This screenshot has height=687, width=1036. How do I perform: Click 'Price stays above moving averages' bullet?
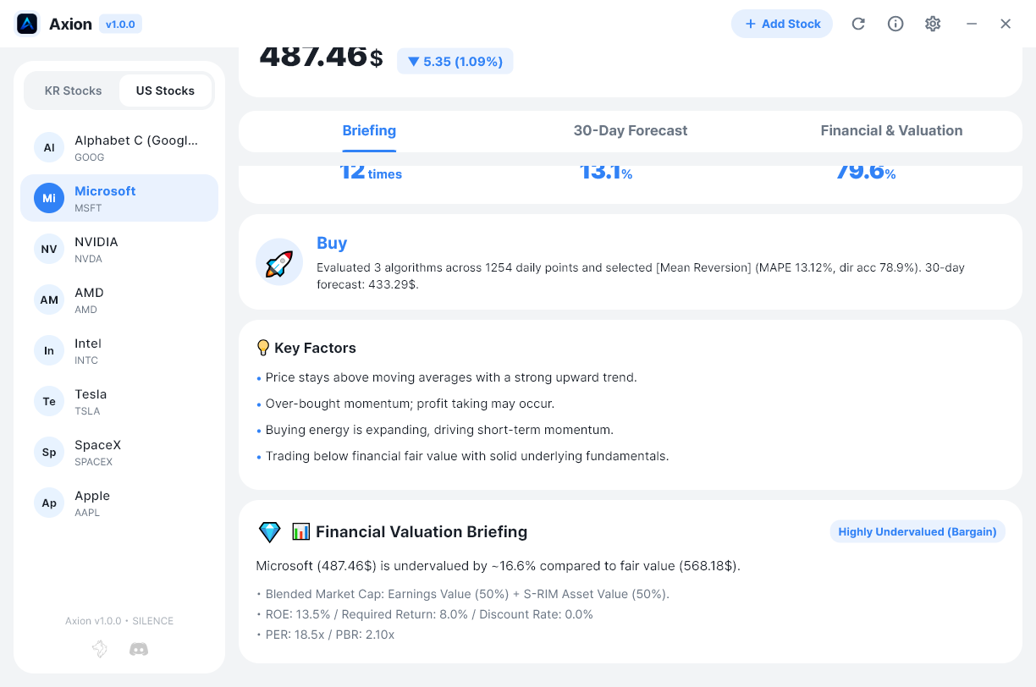point(451,377)
